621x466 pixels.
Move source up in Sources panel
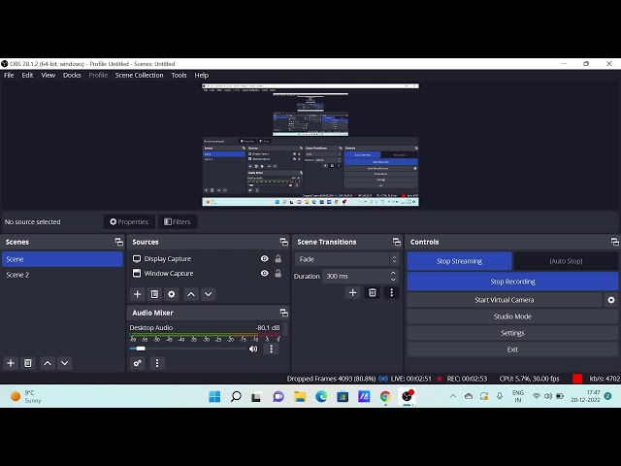[191, 294]
